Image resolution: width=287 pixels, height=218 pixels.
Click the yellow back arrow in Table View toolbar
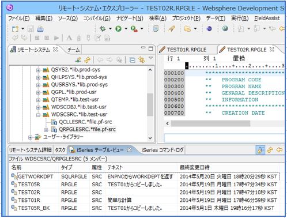click(280, 150)
